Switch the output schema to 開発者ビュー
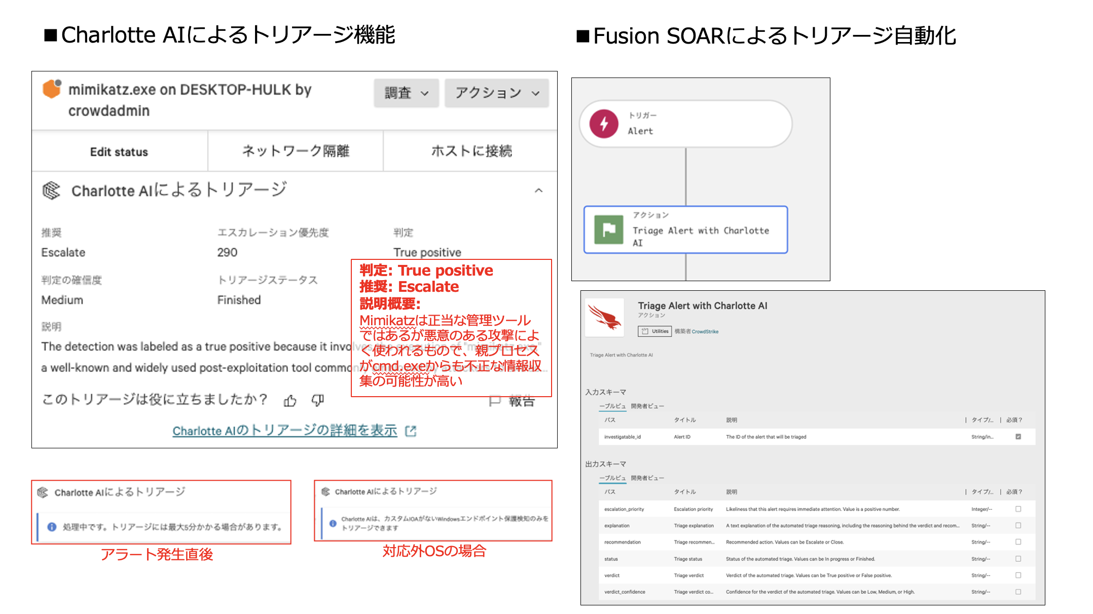 (647, 478)
